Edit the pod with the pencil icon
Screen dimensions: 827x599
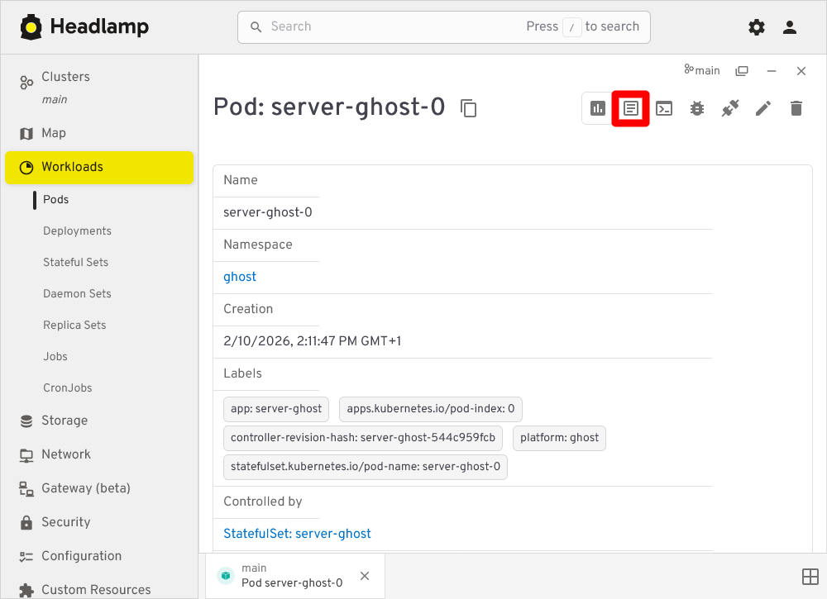762,108
